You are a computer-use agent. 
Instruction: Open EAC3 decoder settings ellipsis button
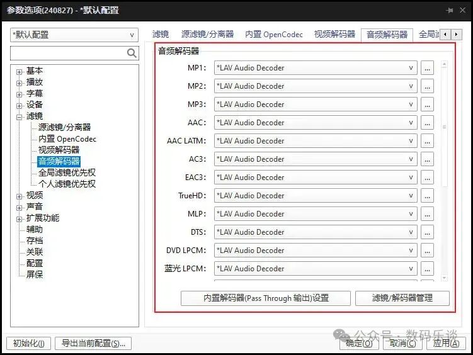coord(427,177)
